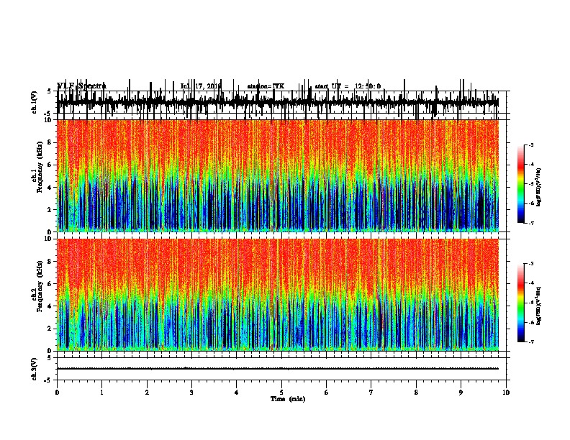Click time axis tick label "8"

tap(416, 393)
